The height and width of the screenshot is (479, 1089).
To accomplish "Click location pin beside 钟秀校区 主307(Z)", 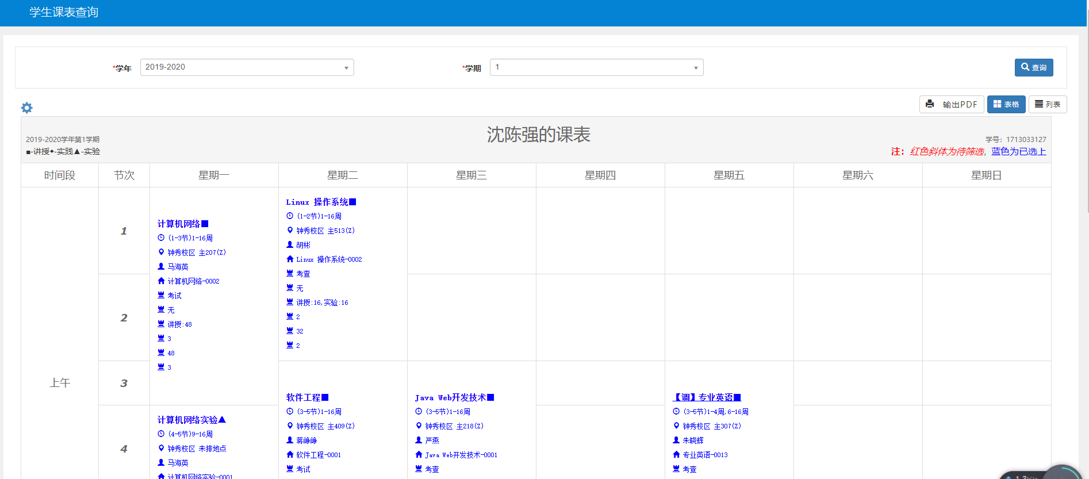I will coord(676,426).
